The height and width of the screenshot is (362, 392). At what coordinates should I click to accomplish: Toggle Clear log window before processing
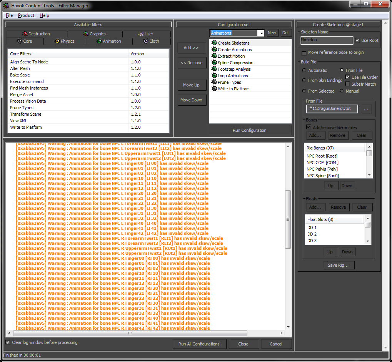coord(8,342)
